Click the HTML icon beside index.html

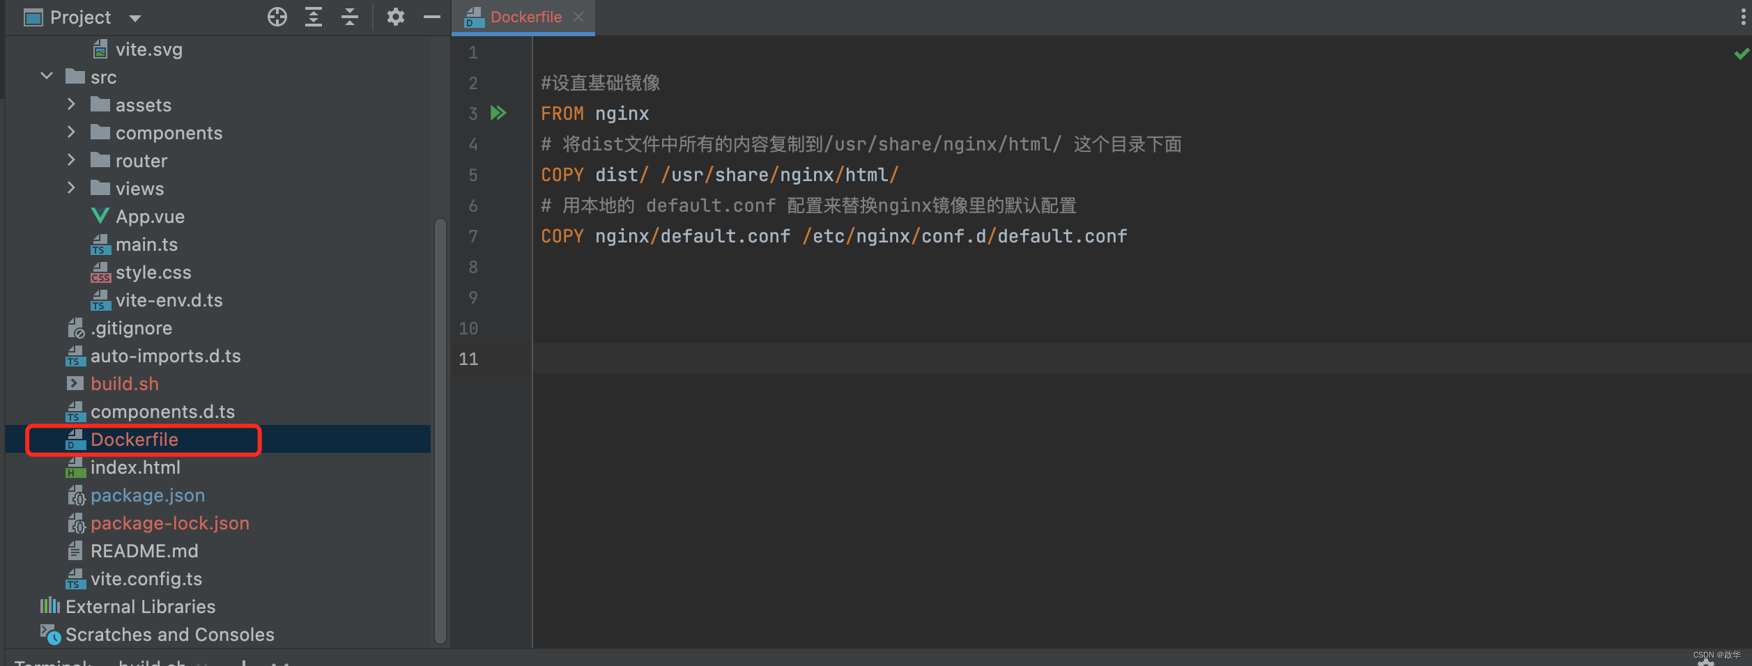[75, 467]
